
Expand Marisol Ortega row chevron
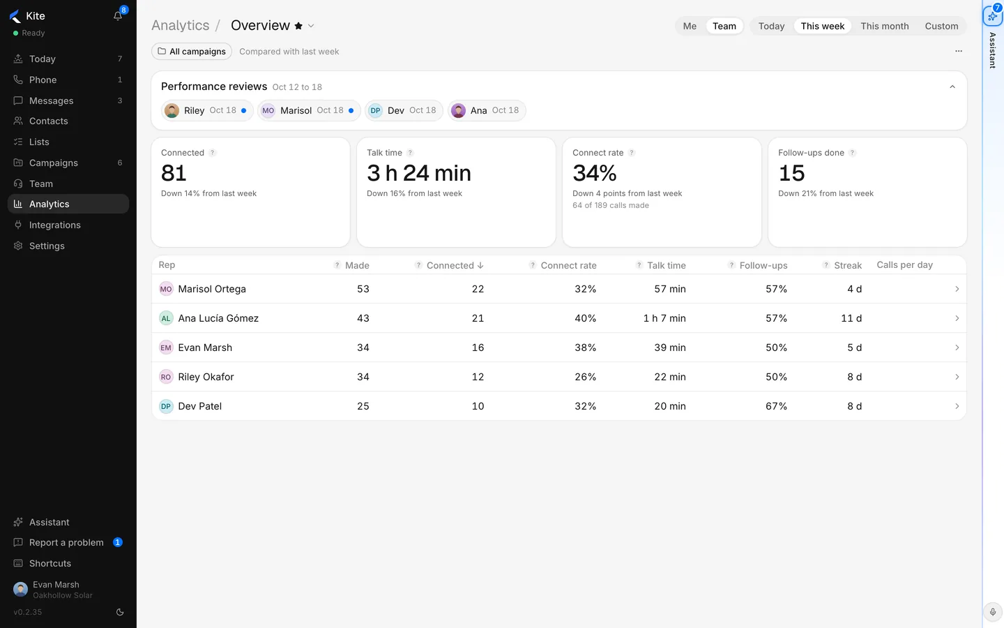pyautogui.click(x=957, y=289)
